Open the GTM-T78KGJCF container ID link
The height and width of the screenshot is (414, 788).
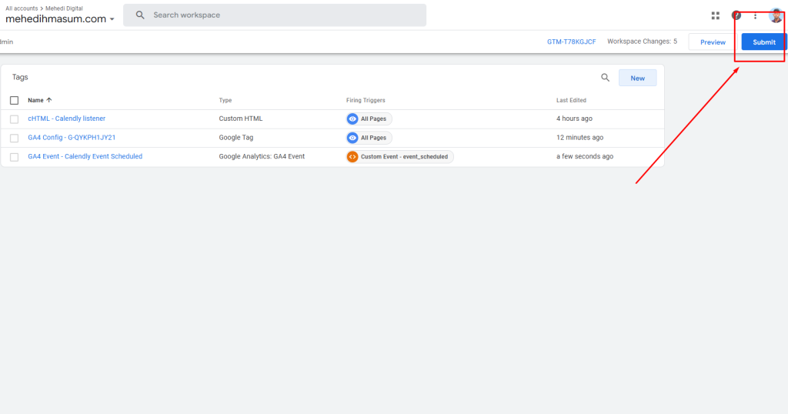pos(572,42)
